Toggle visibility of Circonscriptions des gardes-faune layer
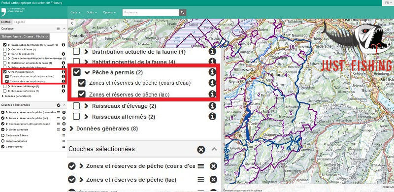 [x=3, y=124]
